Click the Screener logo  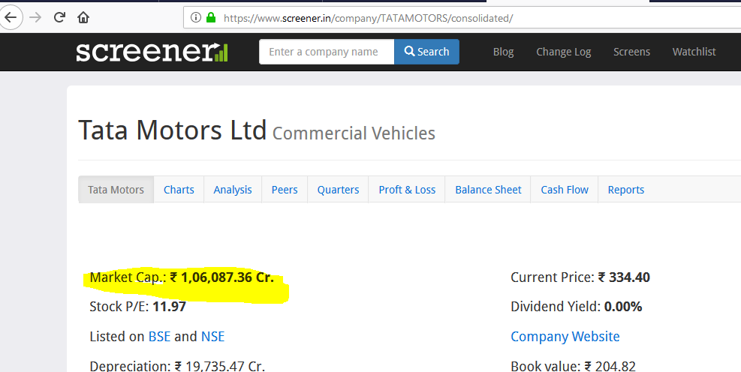click(x=152, y=52)
